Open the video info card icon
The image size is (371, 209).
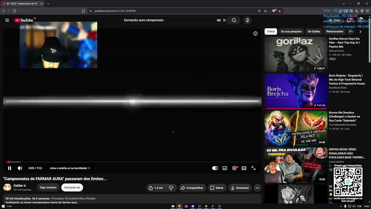[x=255, y=34]
